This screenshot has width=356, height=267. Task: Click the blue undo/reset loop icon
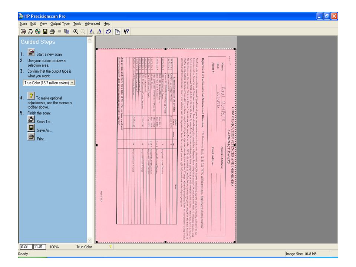pyautogui.click(x=108, y=32)
